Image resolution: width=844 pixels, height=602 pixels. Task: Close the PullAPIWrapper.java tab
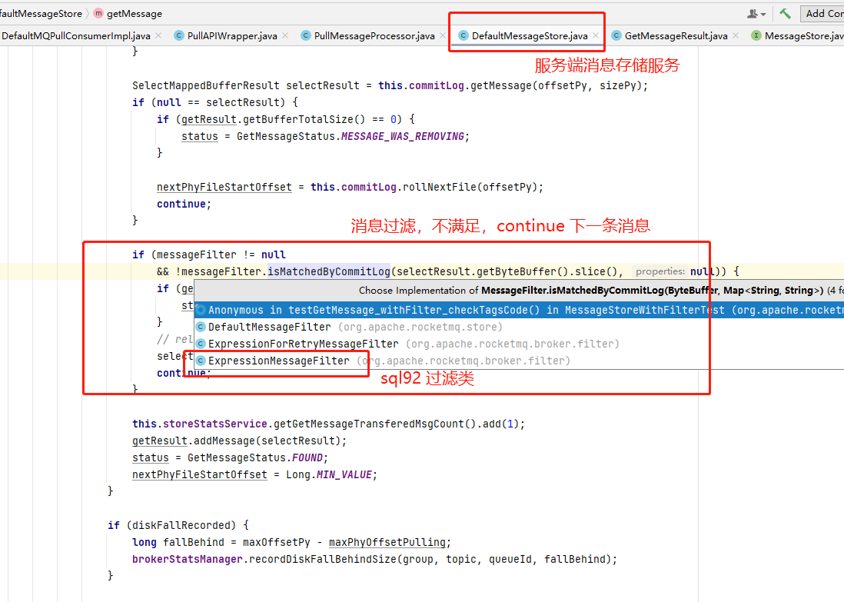click(x=286, y=35)
